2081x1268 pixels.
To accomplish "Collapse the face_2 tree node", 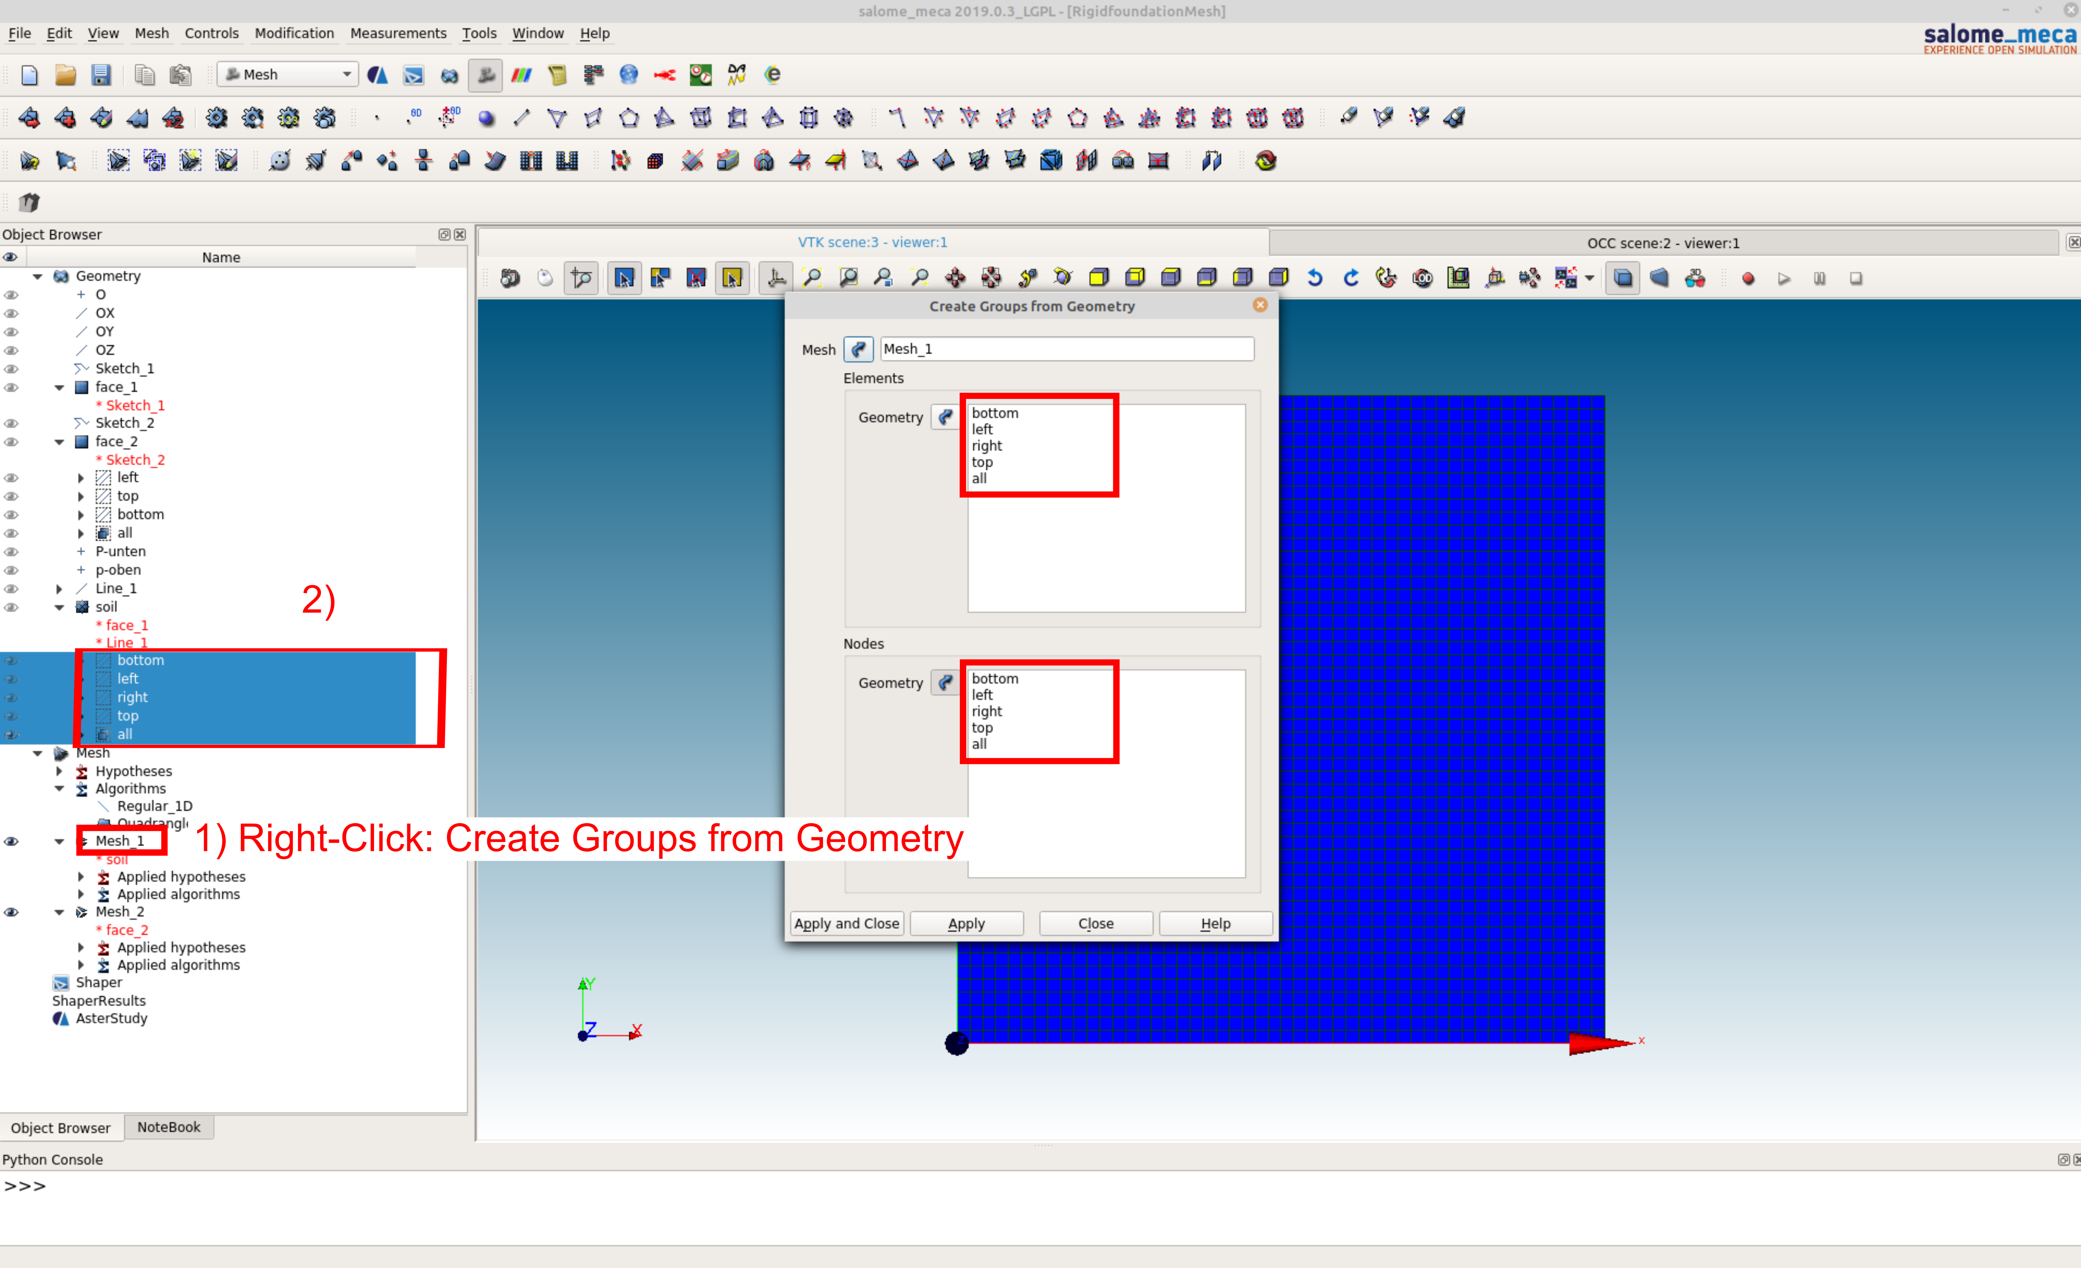I will [59, 442].
